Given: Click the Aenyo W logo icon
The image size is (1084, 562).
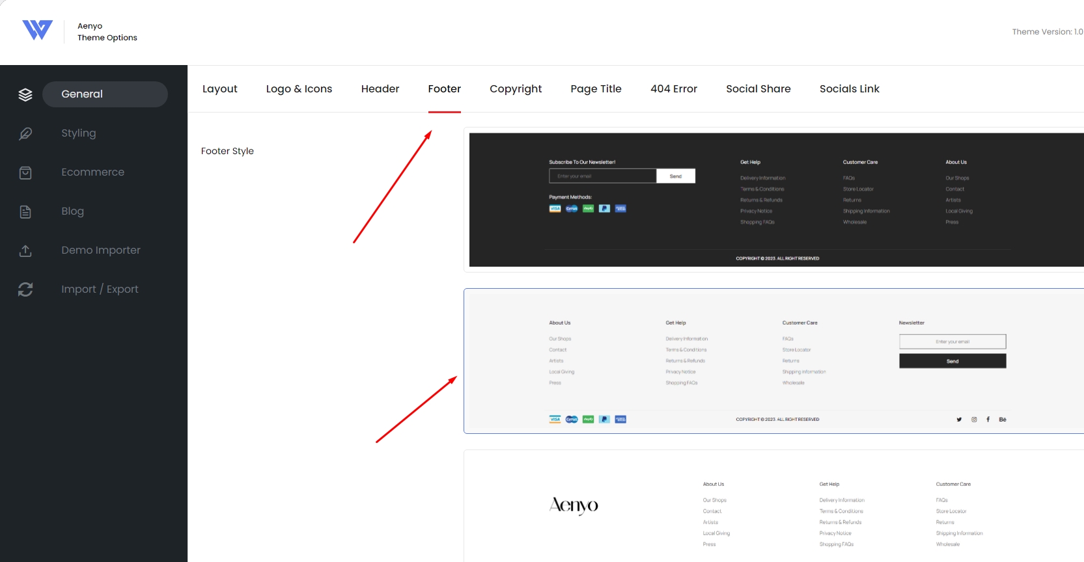Looking at the screenshot, I should click(37, 30).
